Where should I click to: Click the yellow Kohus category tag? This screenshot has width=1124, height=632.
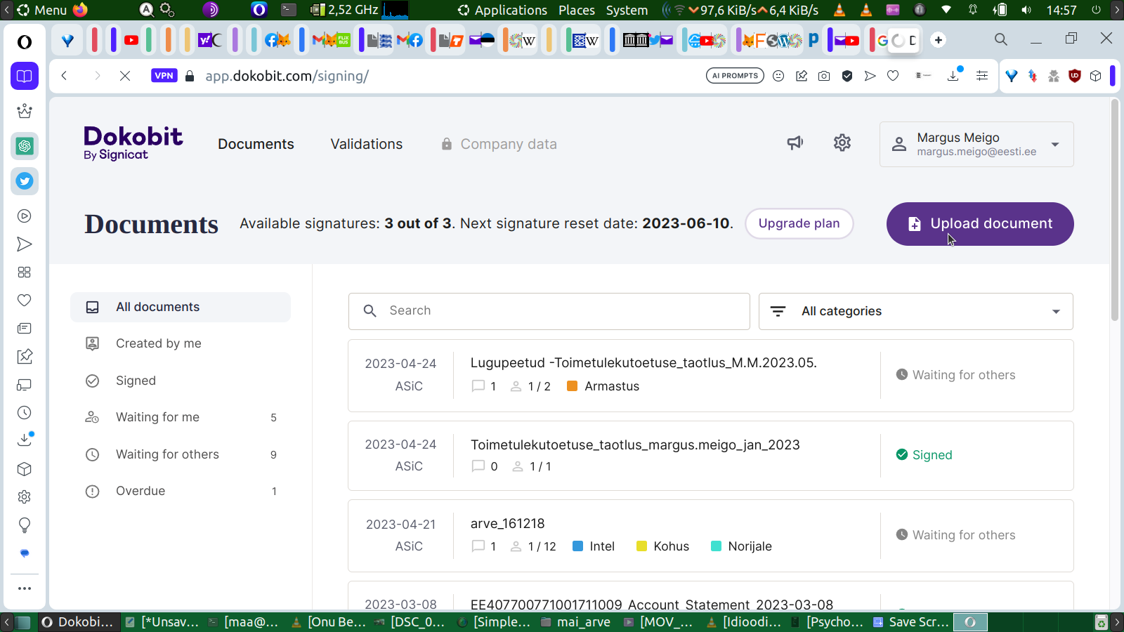[x=662, y=546]
